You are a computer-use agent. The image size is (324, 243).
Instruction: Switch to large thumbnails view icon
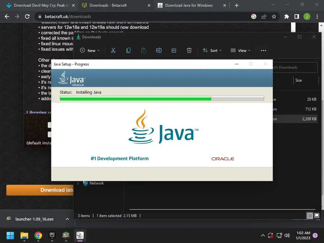click(316, 216)
